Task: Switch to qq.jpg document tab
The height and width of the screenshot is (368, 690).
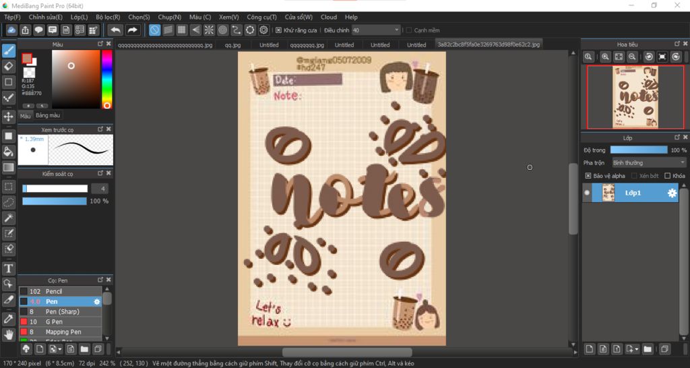Action: [x=232, y=45]
